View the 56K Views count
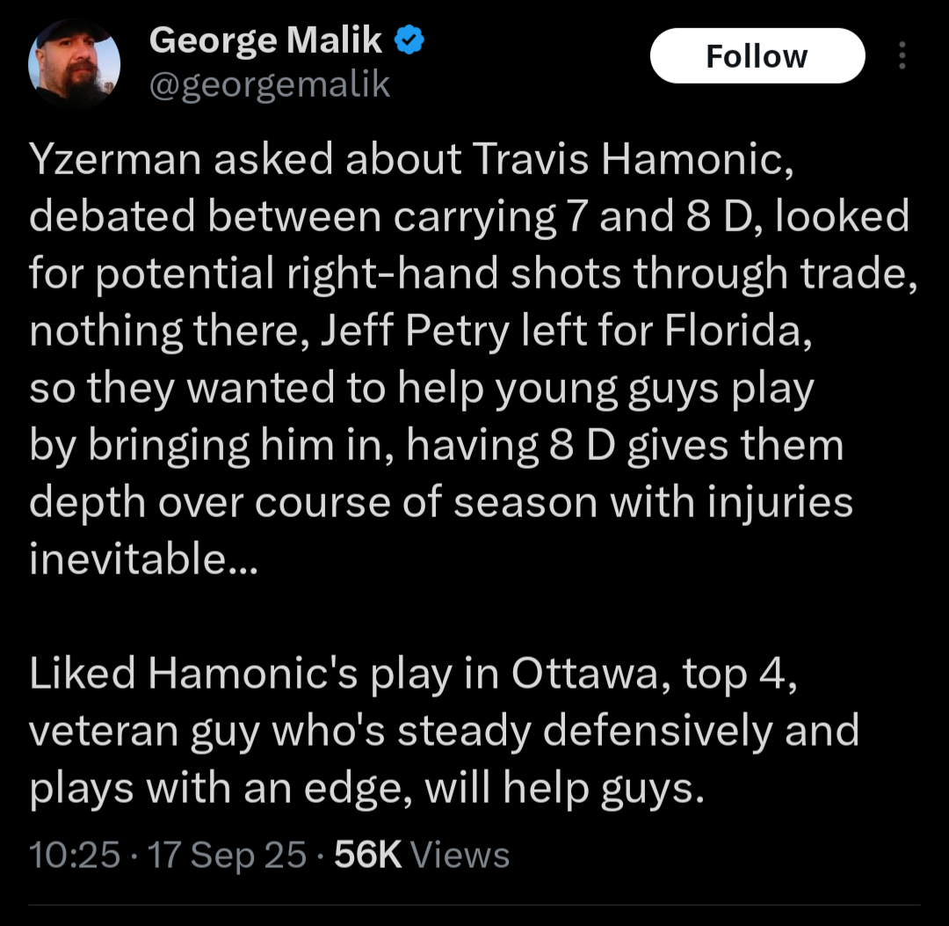Image resolution: width=949 pixels, height=926 pixels. coord(422,855)
